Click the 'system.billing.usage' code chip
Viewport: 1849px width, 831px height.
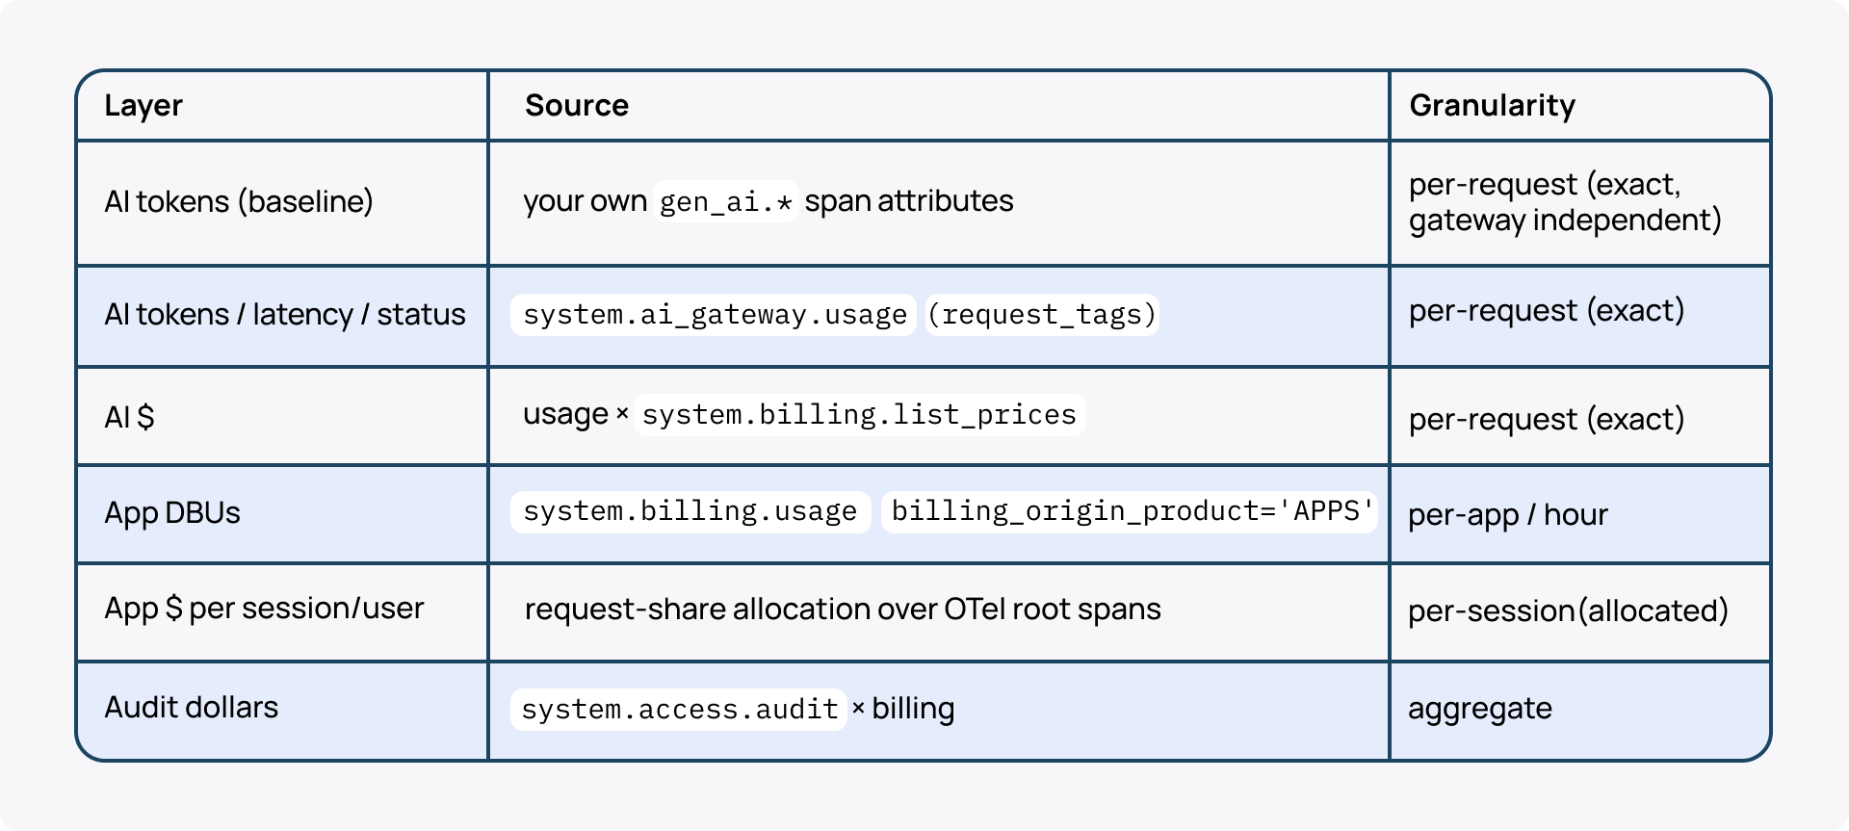(x=690, y=511)
